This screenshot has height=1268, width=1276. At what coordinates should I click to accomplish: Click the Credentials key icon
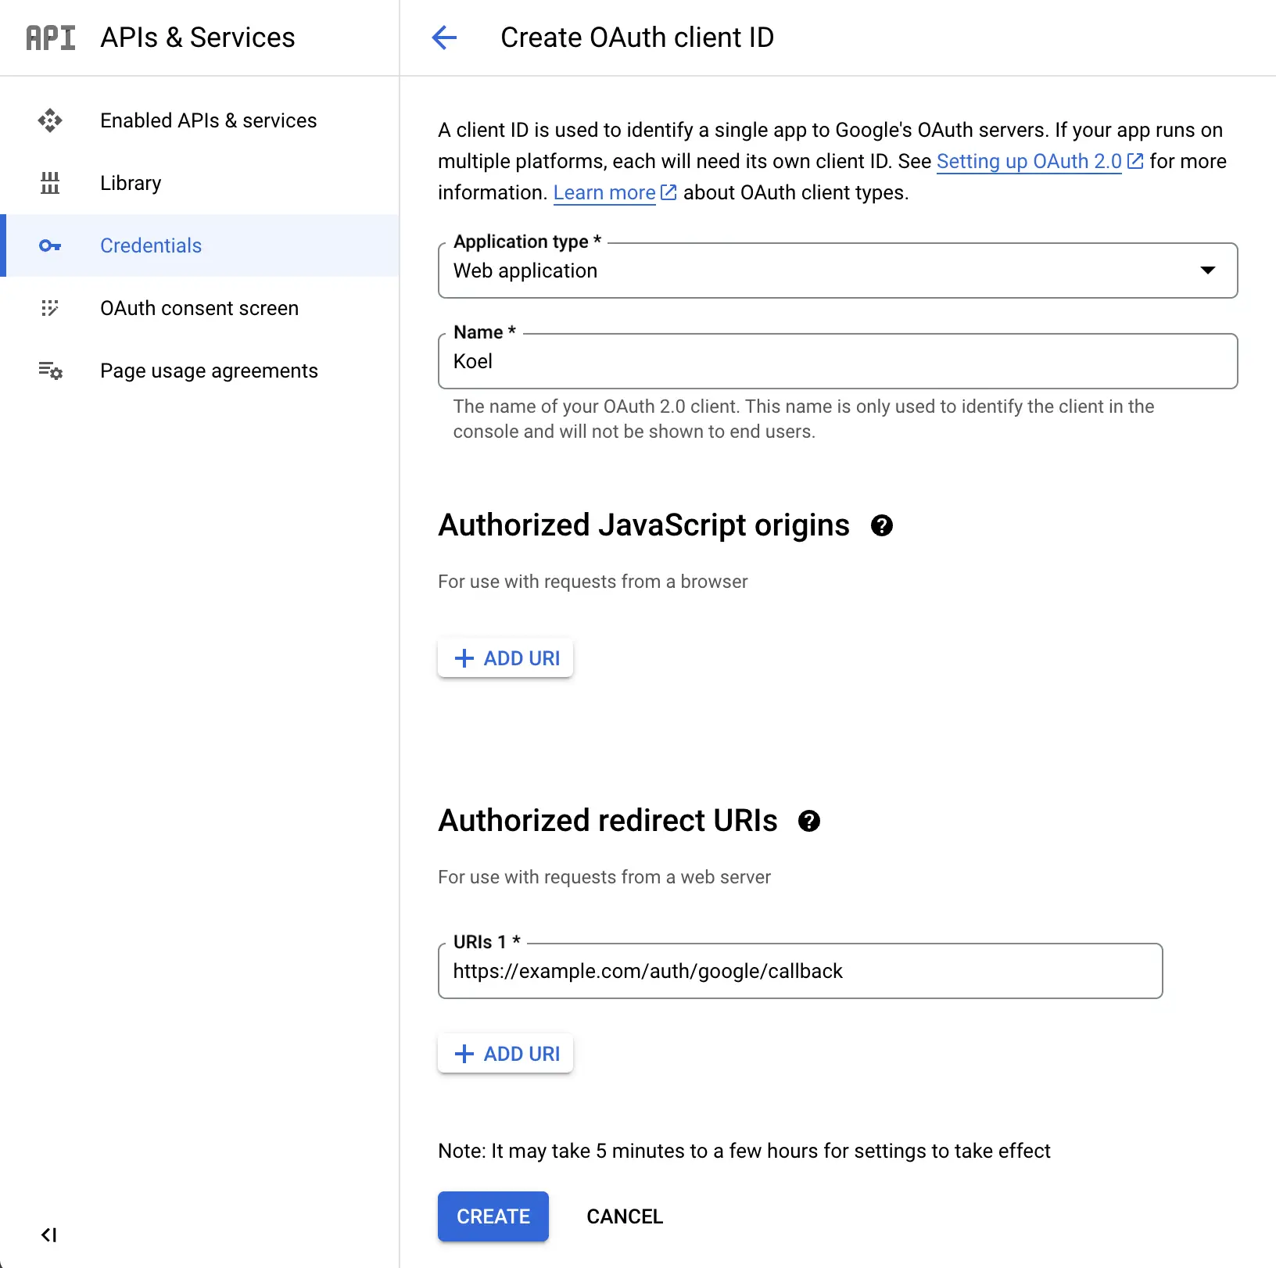[50, 245]
